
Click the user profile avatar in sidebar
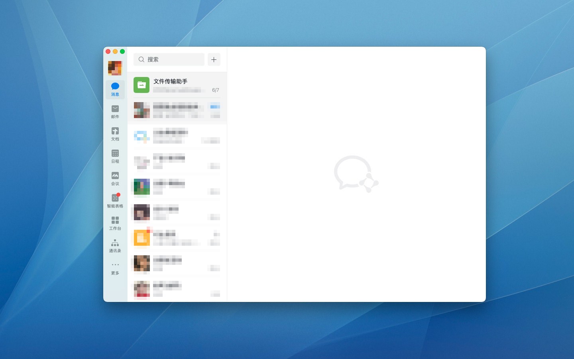tap(115, 68)
